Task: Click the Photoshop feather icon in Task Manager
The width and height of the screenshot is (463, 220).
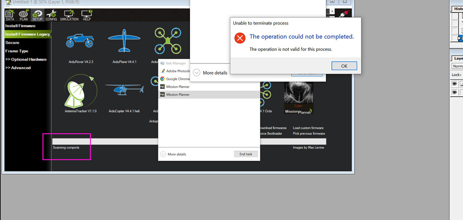Action: click(x=162, y=71)
